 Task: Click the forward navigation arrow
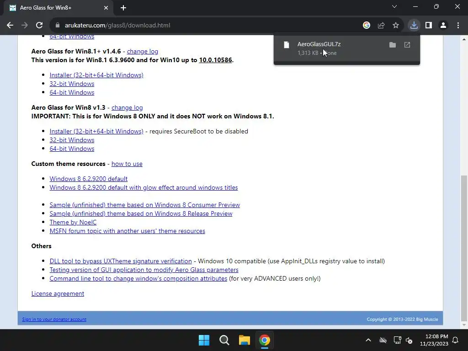25,26
